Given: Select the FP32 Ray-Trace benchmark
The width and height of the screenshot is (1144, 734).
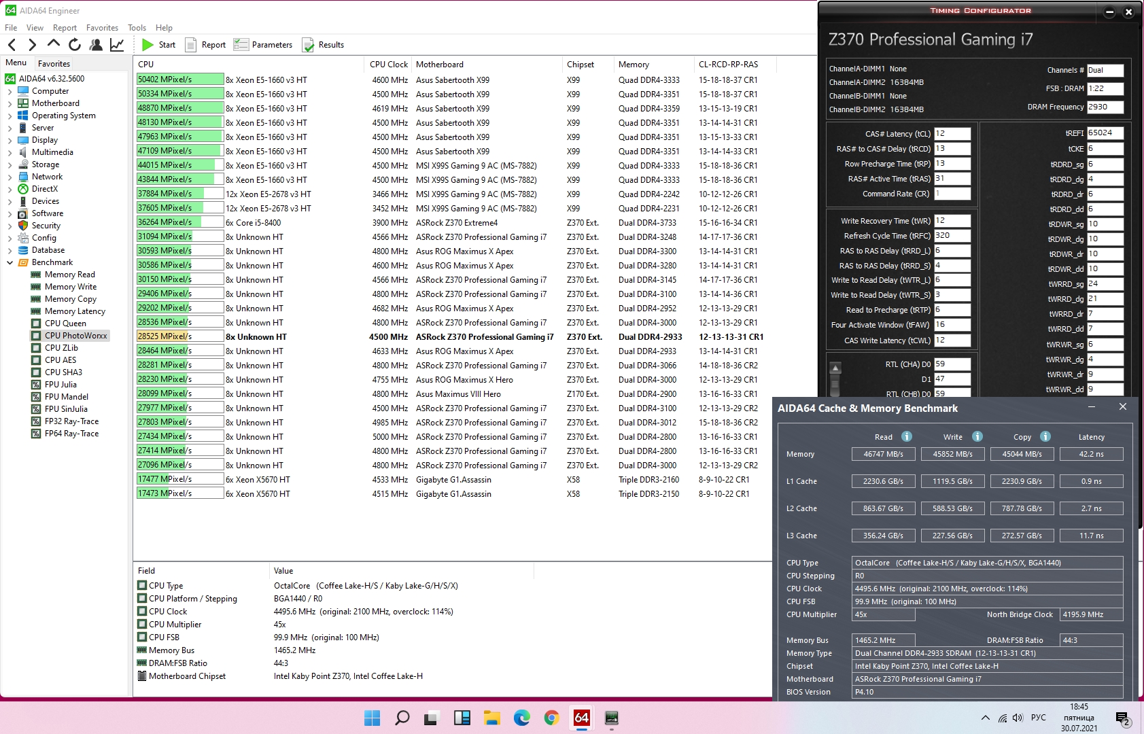Looking at the screenshot, I should pos(71,421).
